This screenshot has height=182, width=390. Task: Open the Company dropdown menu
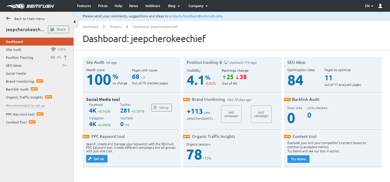pos(198,6)
